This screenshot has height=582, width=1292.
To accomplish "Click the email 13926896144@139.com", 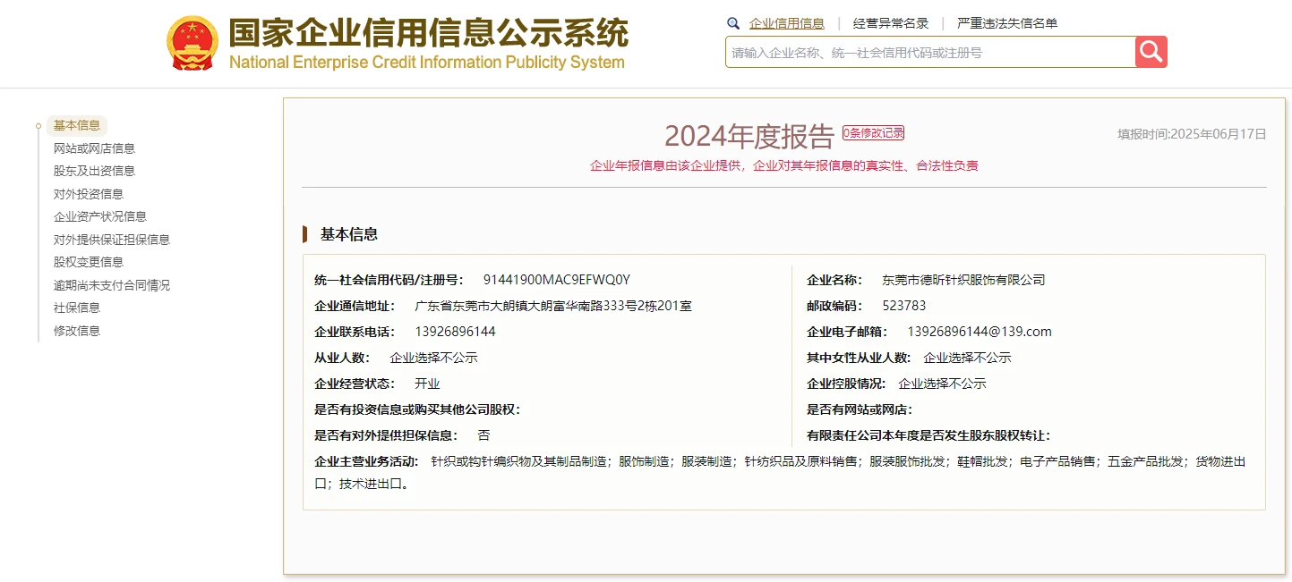I will pos(980,332).
